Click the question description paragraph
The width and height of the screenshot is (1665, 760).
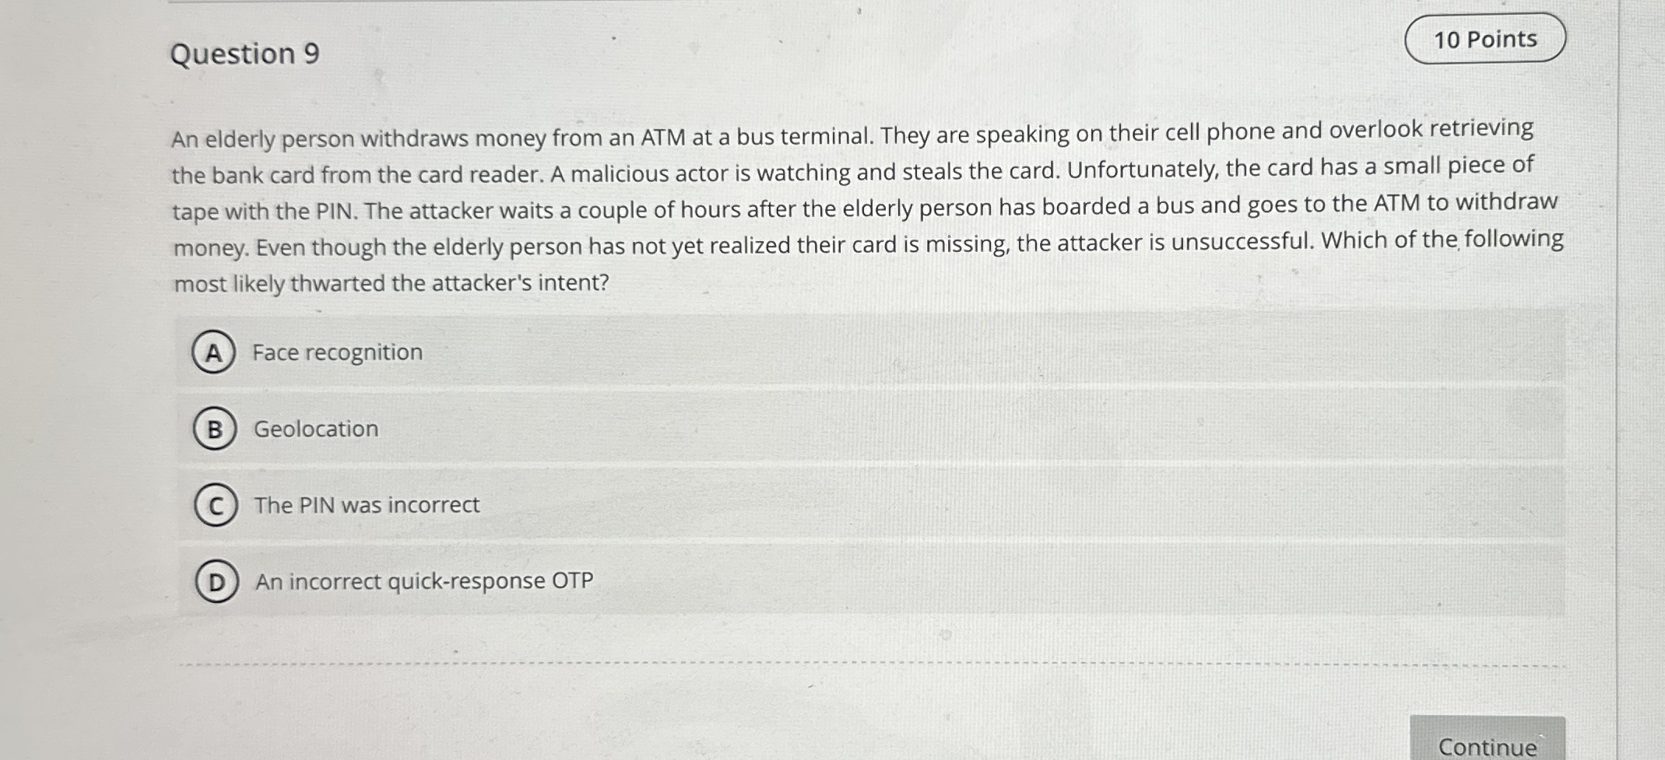(856, 206)
